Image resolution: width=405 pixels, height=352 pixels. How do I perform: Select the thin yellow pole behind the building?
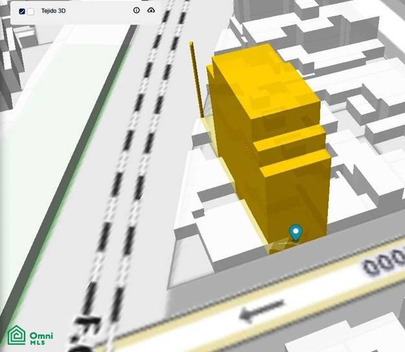click(197, 80)
